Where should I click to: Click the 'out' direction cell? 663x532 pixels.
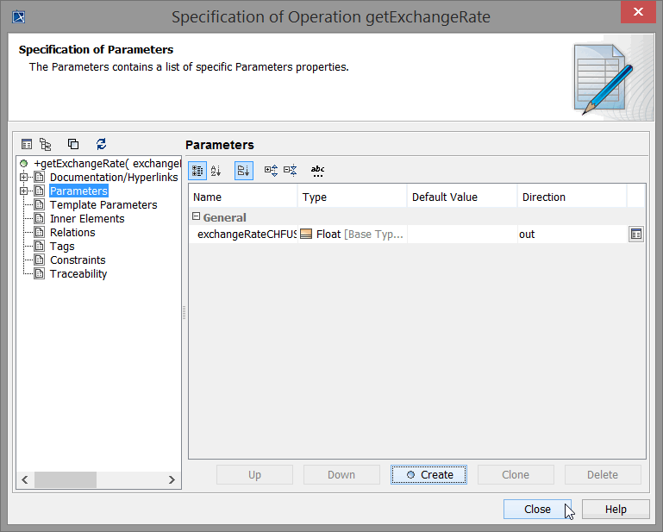(572, 235)
